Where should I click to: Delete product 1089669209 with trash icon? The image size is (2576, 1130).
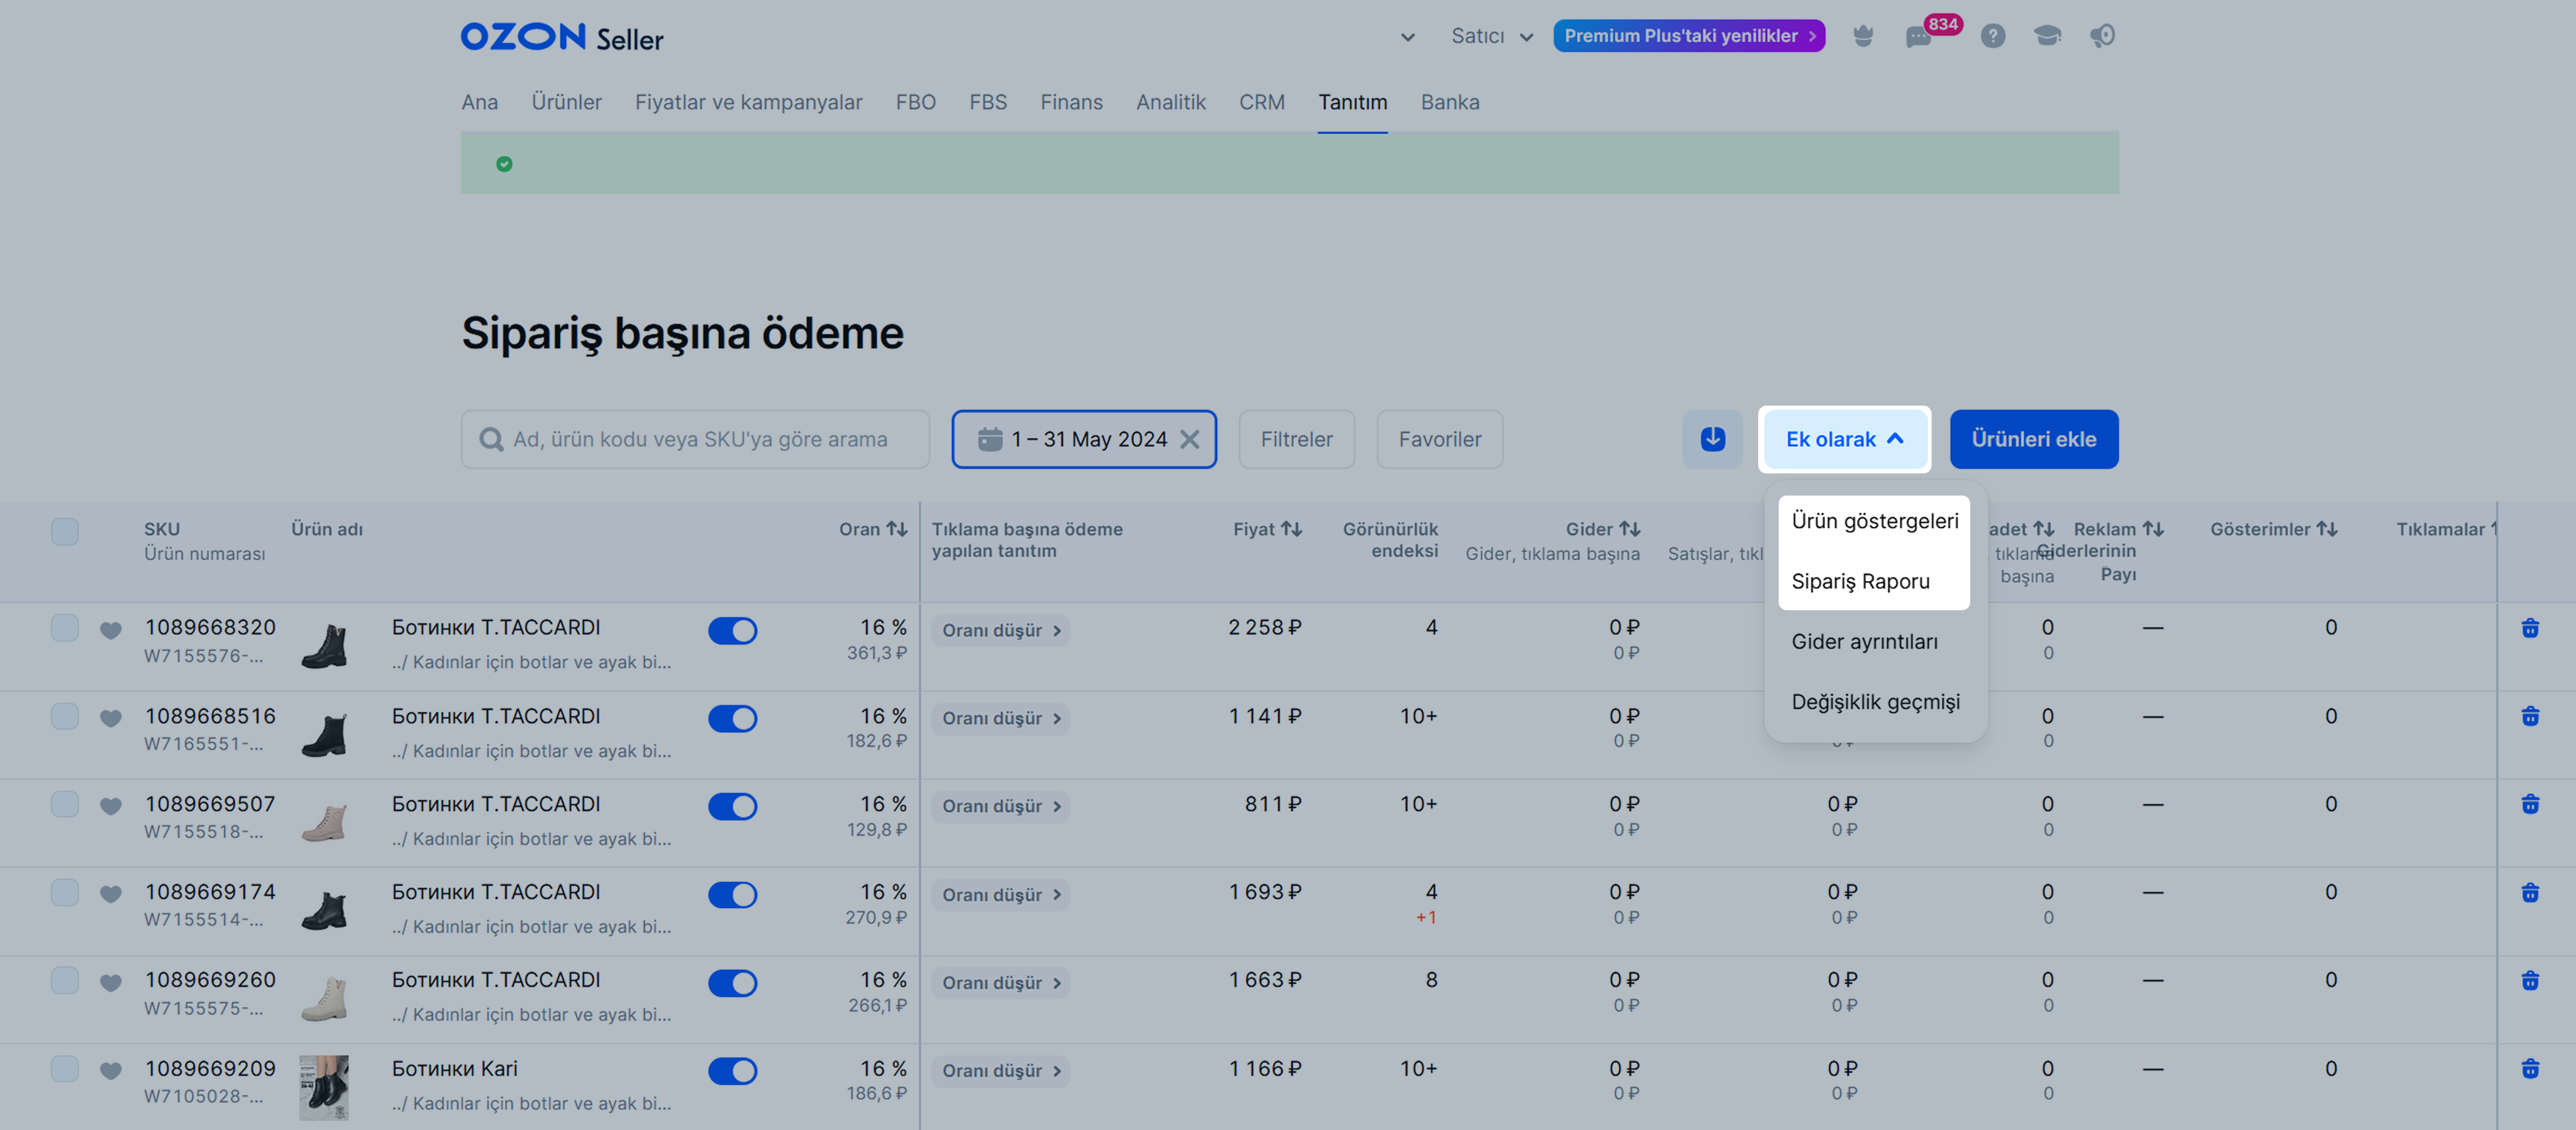pyautogui.click(x=2530, y=1069)
